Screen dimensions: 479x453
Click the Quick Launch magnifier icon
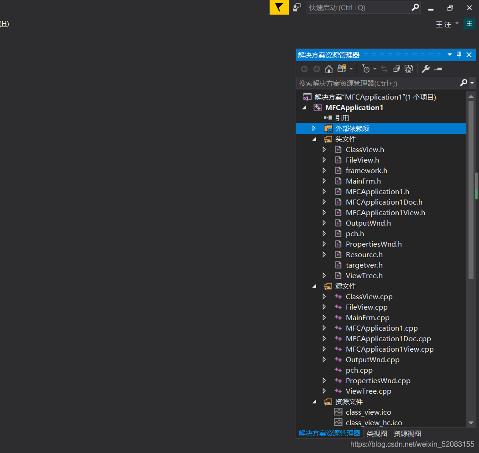click(x=415, y=7)
